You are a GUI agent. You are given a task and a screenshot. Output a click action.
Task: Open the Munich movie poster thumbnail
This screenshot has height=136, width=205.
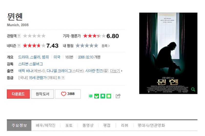pos(168,53)
